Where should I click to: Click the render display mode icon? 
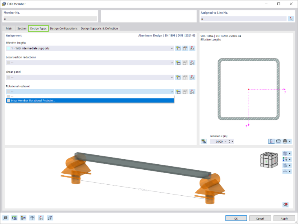pyautogui.click(x=285, y=165)
